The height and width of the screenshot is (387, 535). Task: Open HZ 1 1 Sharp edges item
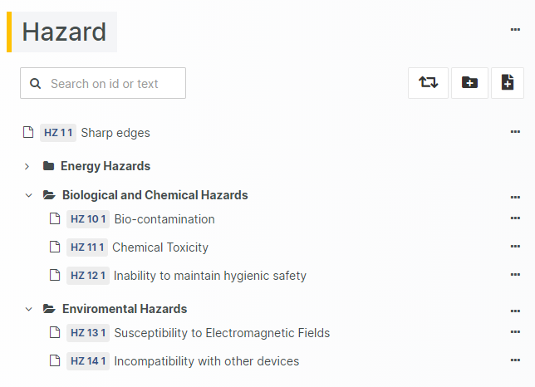[x=115, y=133]
